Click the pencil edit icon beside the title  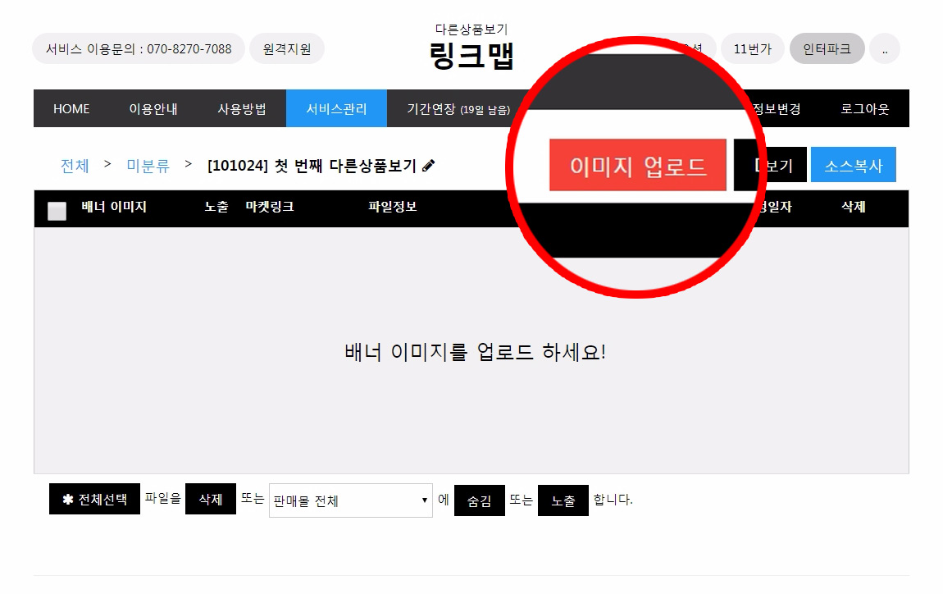click(x=428, y=166)
